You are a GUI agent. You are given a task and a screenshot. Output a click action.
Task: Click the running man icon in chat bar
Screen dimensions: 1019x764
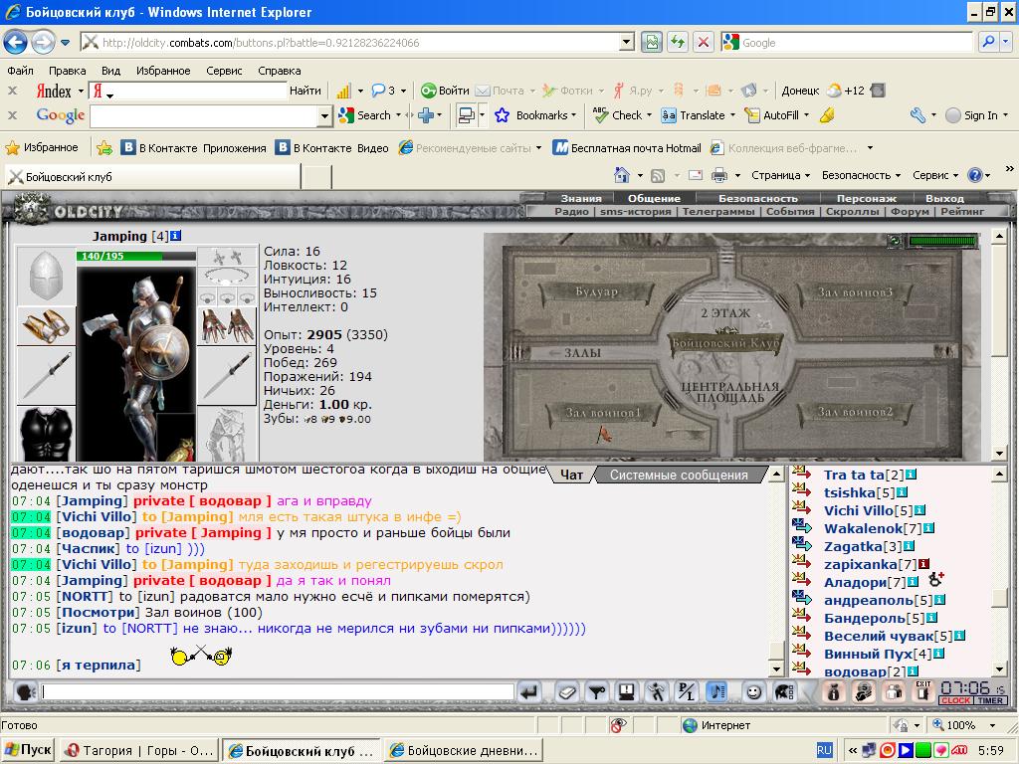[657, 692]
